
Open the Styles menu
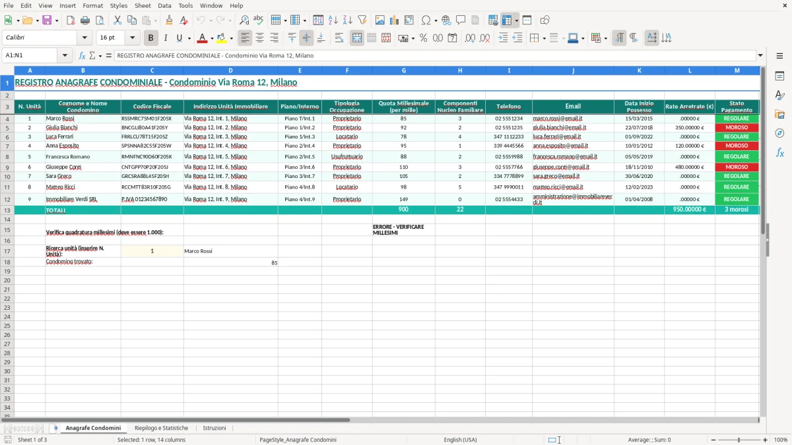click(119, 5)
